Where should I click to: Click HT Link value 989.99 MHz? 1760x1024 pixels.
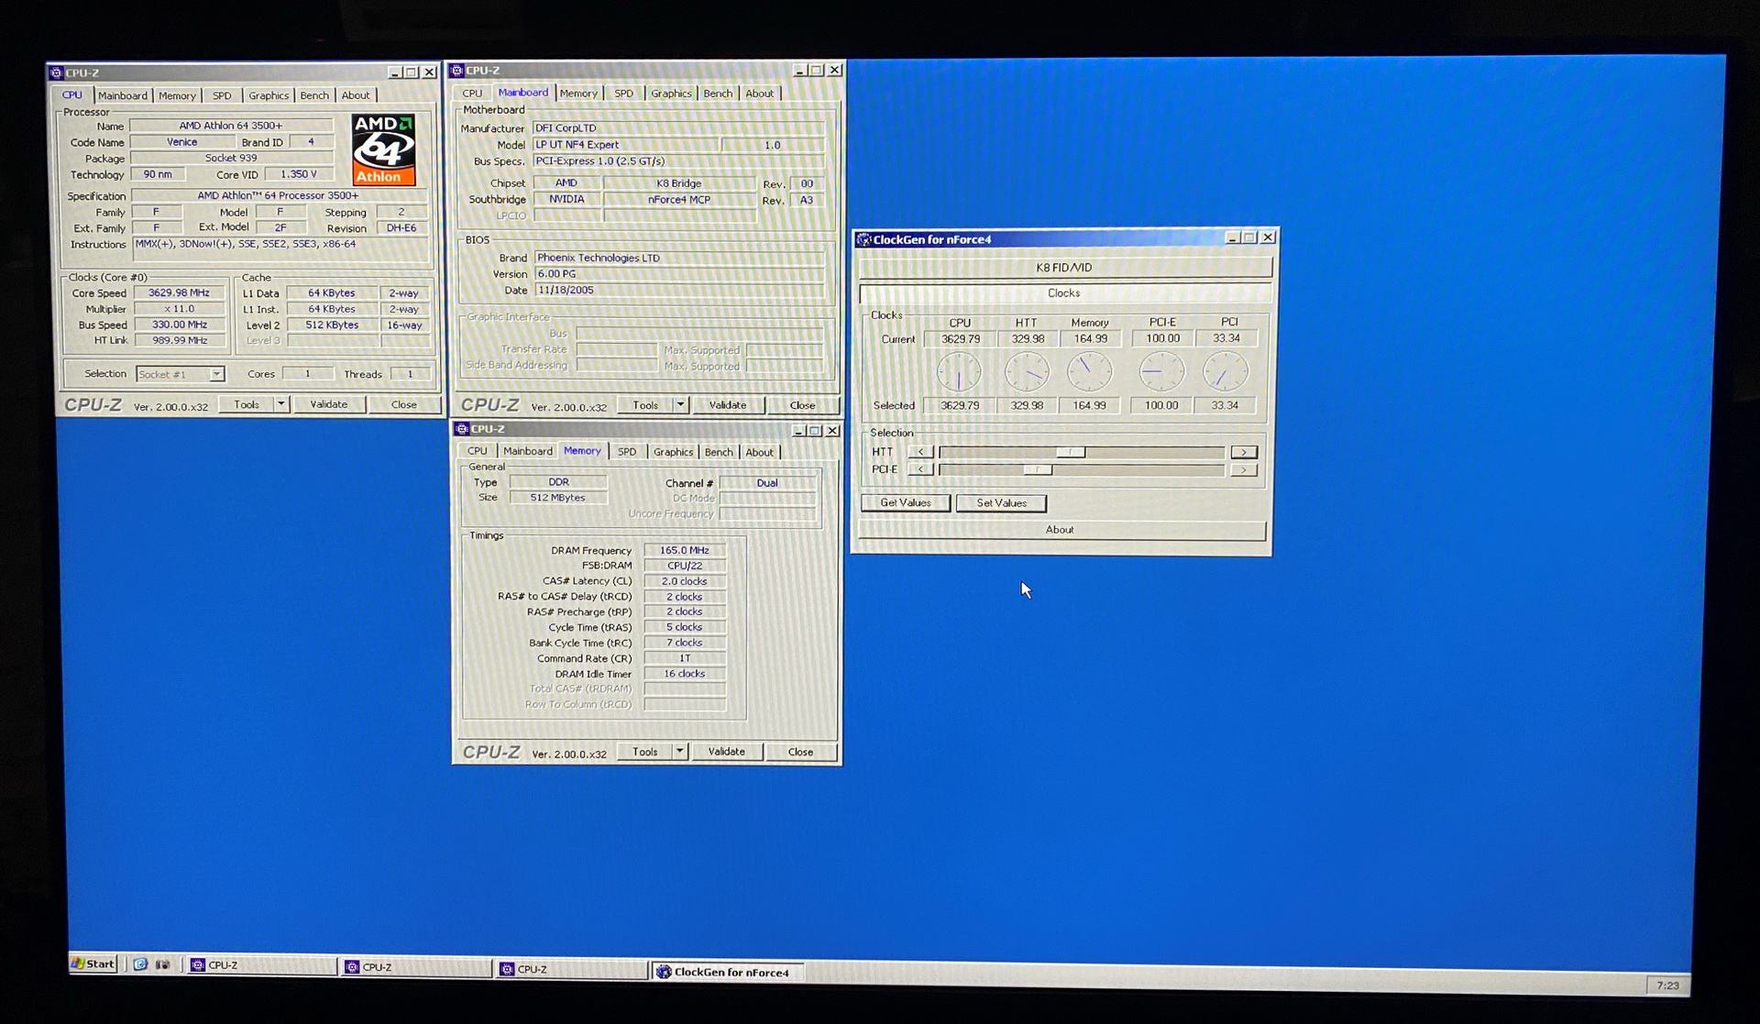tap(180, 340)
